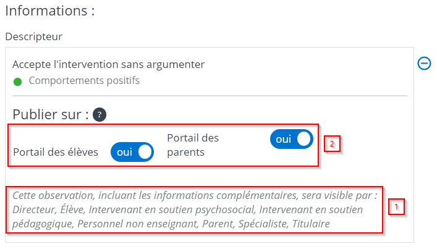Click the word Titulaire in the visibility note
437x249 pixels.
tap(311, 223)
